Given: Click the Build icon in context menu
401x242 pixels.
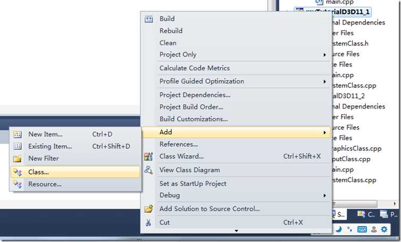Looking at the screenshot, I should coord(148,19).
